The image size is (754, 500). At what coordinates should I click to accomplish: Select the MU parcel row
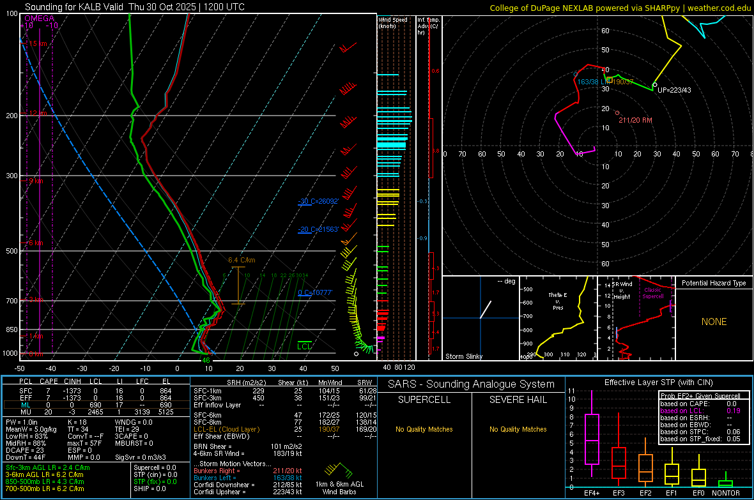[x=96, y=412]
